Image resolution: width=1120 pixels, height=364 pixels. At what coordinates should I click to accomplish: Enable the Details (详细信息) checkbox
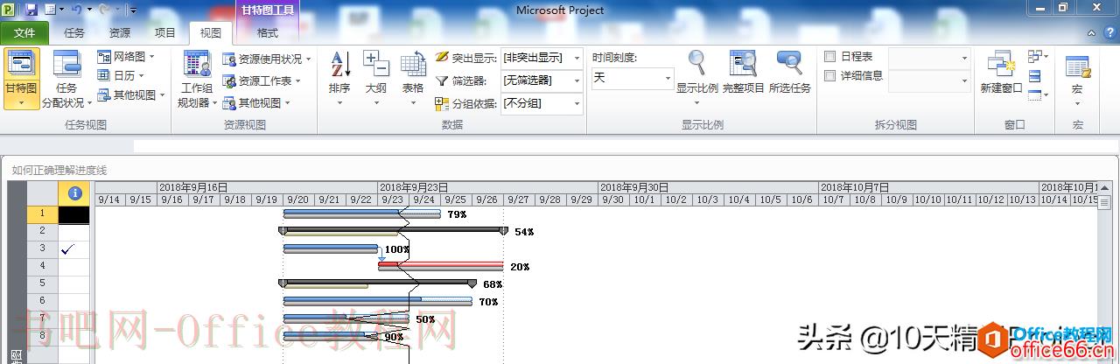[x=830, y=76]
